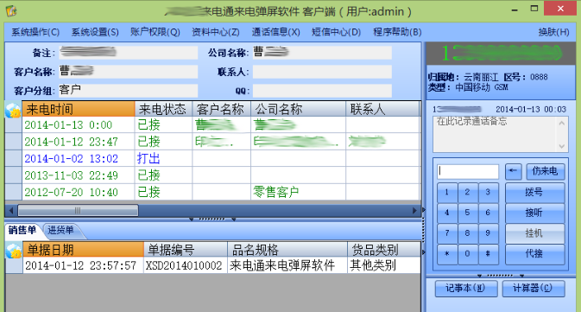Click dialpad digit 0
Viewport: 581px width, 312px height.
coord(467,254)
